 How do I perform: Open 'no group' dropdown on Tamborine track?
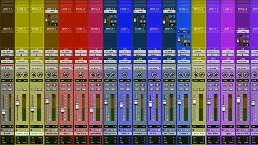click(51, 68)
